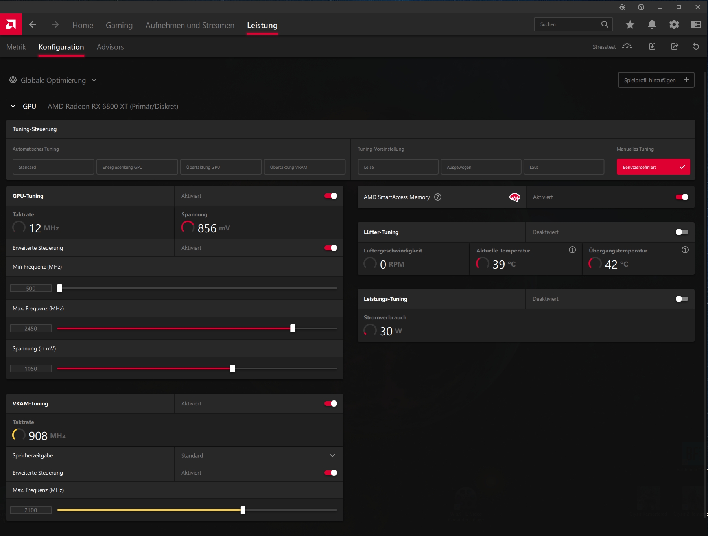Open Speicherzeitgabe Standard dropdown
The image size is (708, 536).
click(x=259, y=455)
